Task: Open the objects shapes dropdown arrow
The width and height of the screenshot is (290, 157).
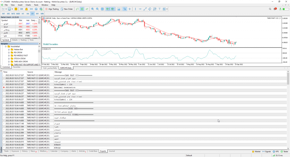Action: point(167,9)
